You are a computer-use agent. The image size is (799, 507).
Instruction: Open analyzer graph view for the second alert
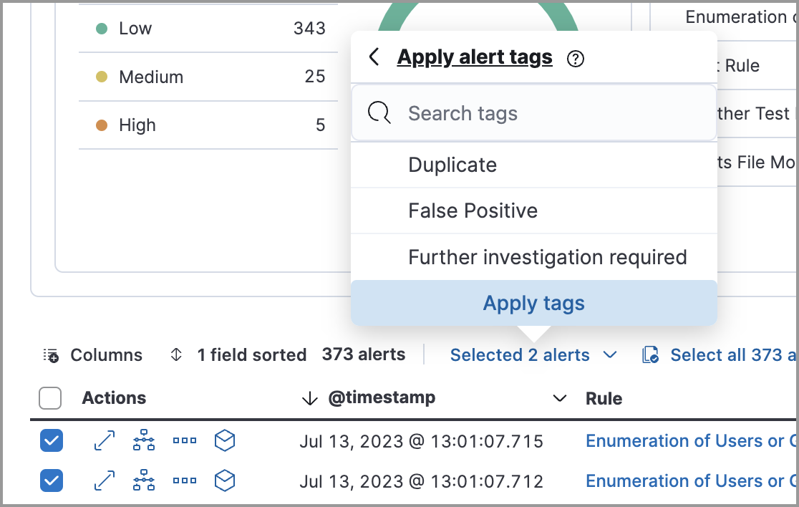point(144,481)
